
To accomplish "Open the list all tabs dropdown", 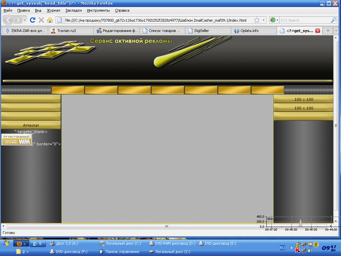I will (x=336, y=31).
